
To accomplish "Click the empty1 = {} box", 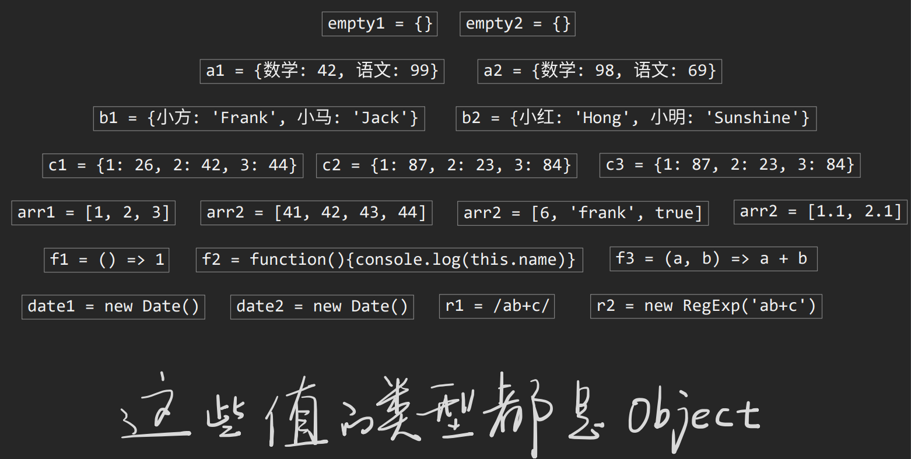I will tap(380, 24).
